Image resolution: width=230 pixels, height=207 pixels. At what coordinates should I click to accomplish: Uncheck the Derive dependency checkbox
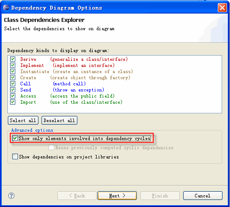pos(13,59)
